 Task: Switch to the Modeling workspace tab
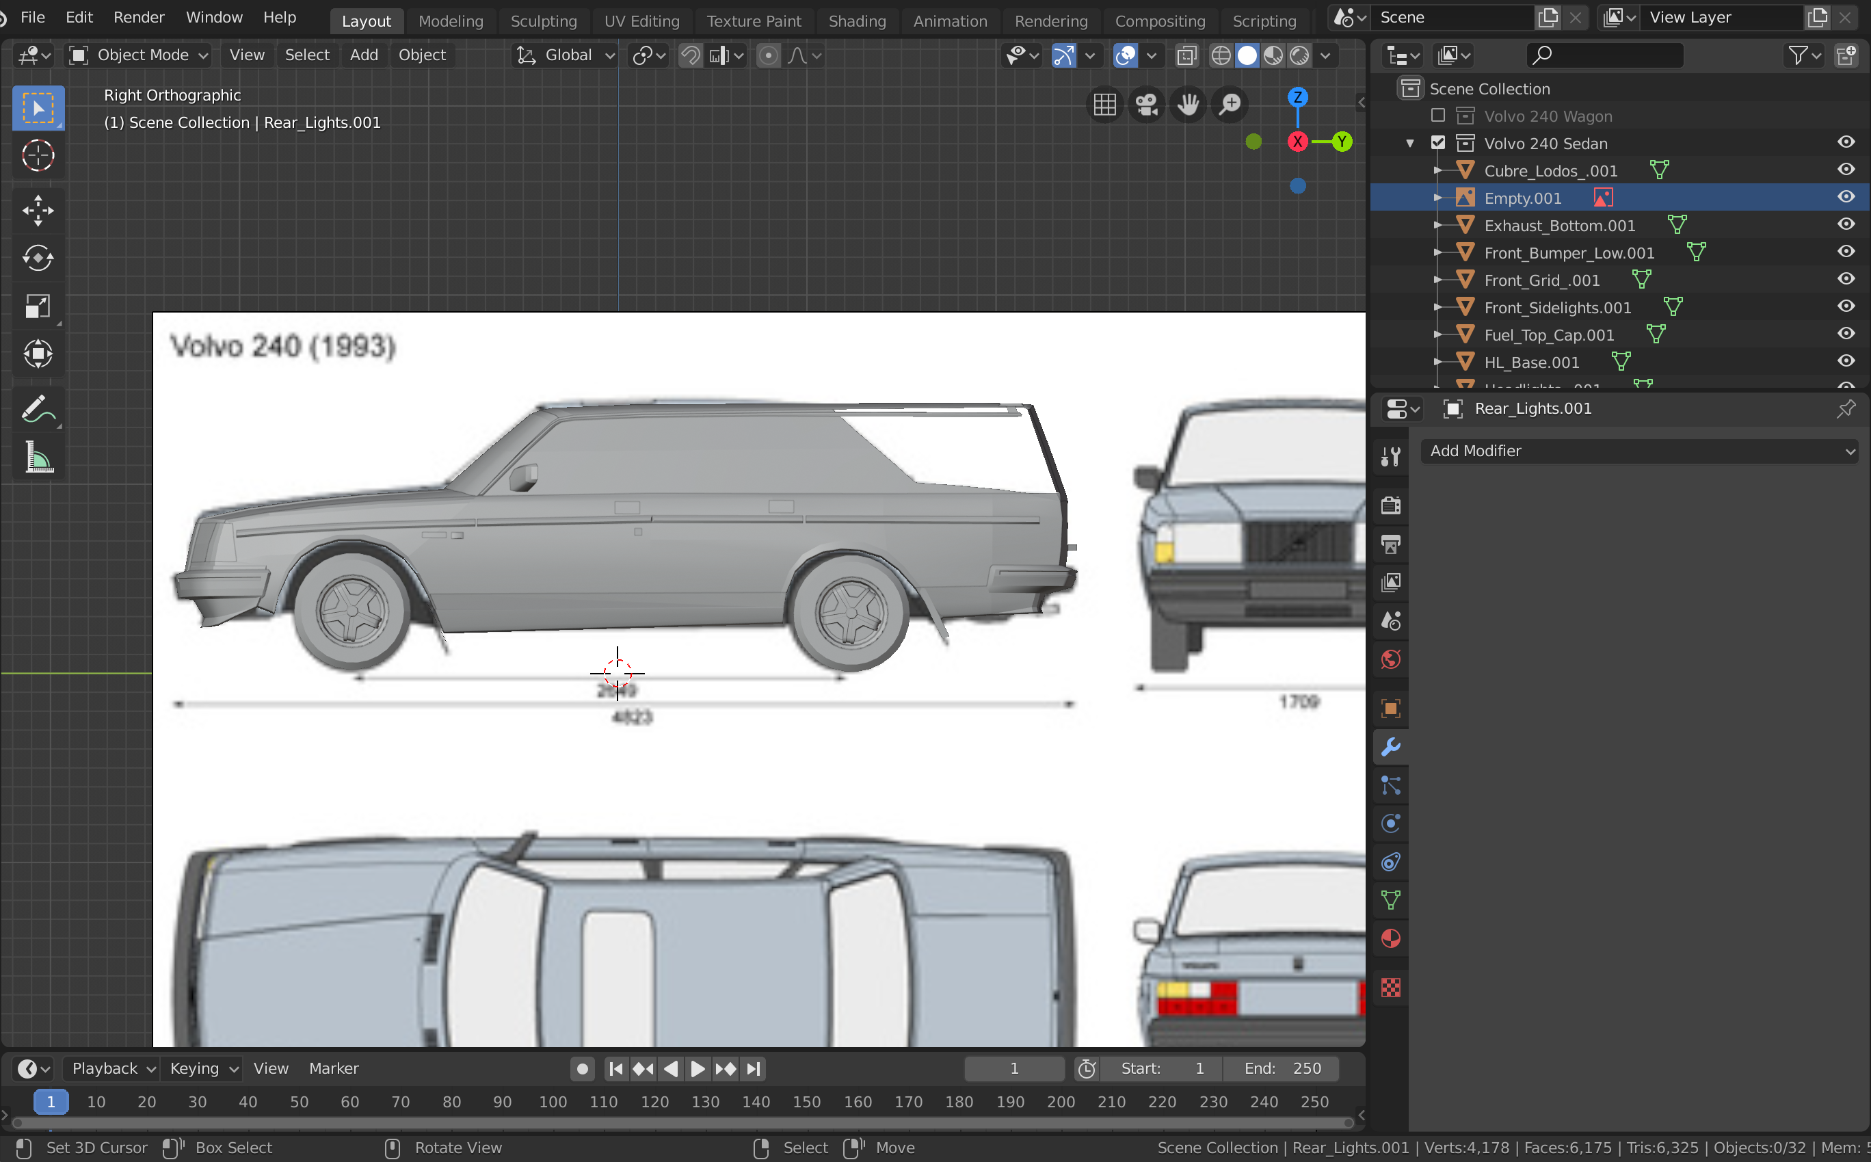(x=451, y=21)
